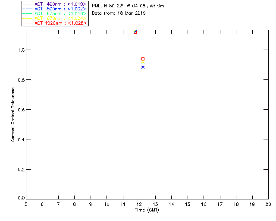
Task: Click the 0.8 y-axis tick label
Action: click(21, 80)
